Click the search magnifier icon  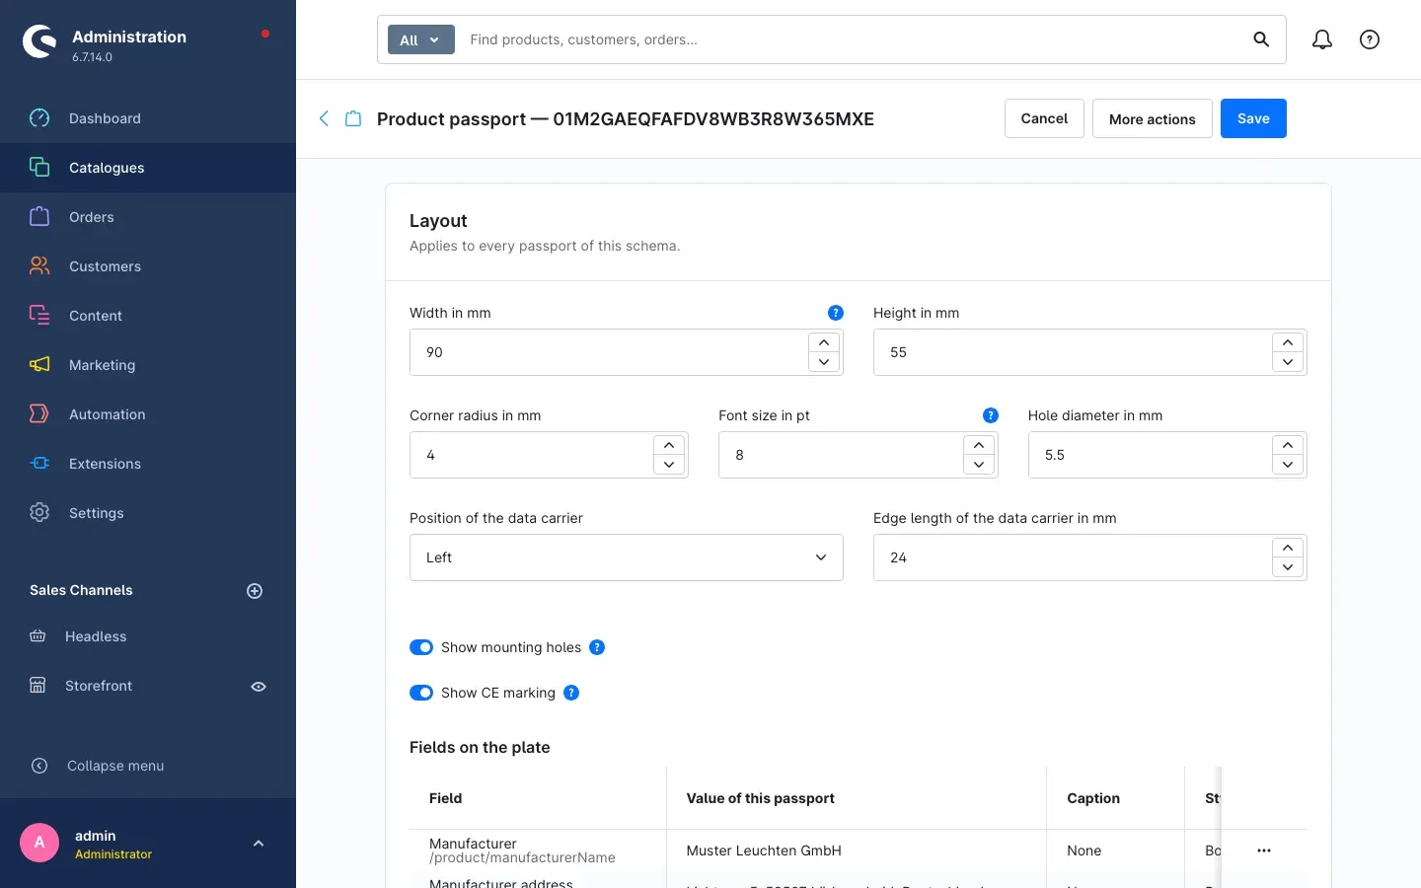click(x=1261, y=39)
